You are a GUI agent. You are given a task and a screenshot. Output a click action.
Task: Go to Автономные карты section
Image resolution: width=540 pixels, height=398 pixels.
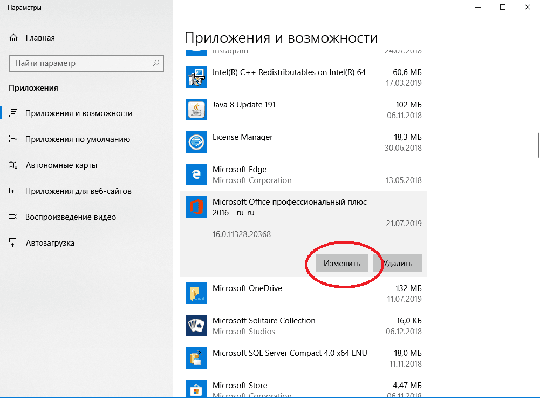coord(61,165)
